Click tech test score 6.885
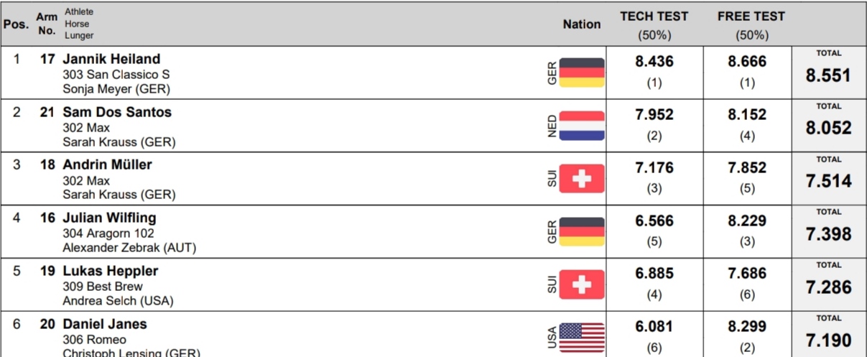Image resolution: width=867 pixels, height=357 pixels. click(654, 274)
